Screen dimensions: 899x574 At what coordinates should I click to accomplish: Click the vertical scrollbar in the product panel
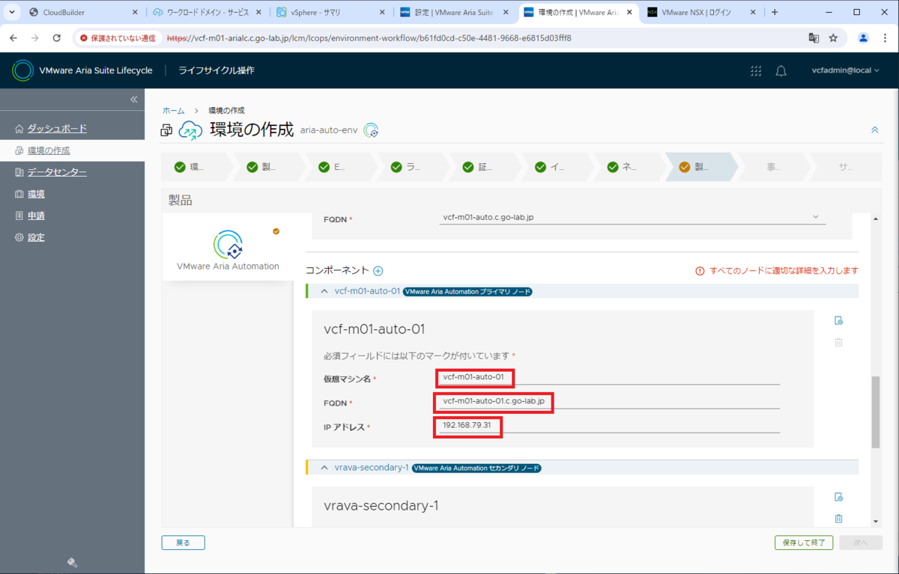(x=876, y=412)
